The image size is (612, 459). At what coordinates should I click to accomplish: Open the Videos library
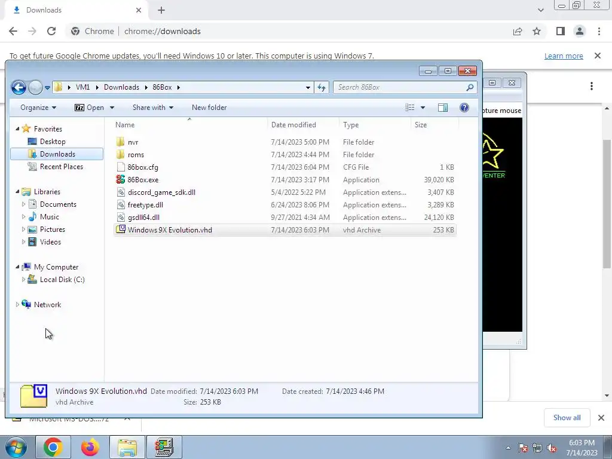tap(50, 241)
